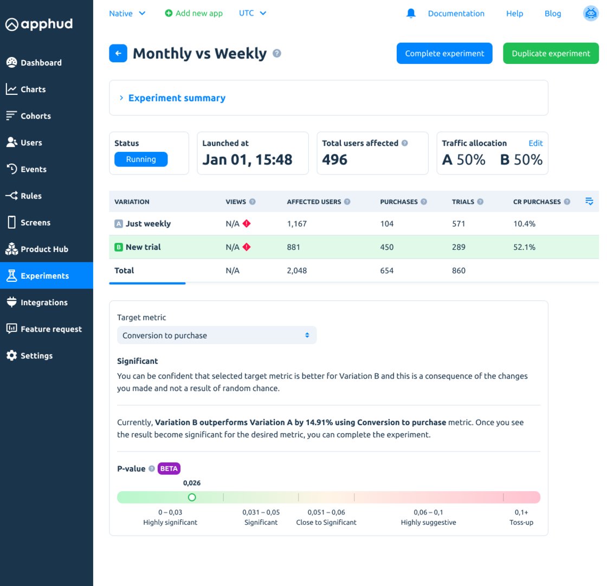Viewport: 607px width, 586px height.
Task: Click help icon next to Total users affected
Action: (404, 143)
